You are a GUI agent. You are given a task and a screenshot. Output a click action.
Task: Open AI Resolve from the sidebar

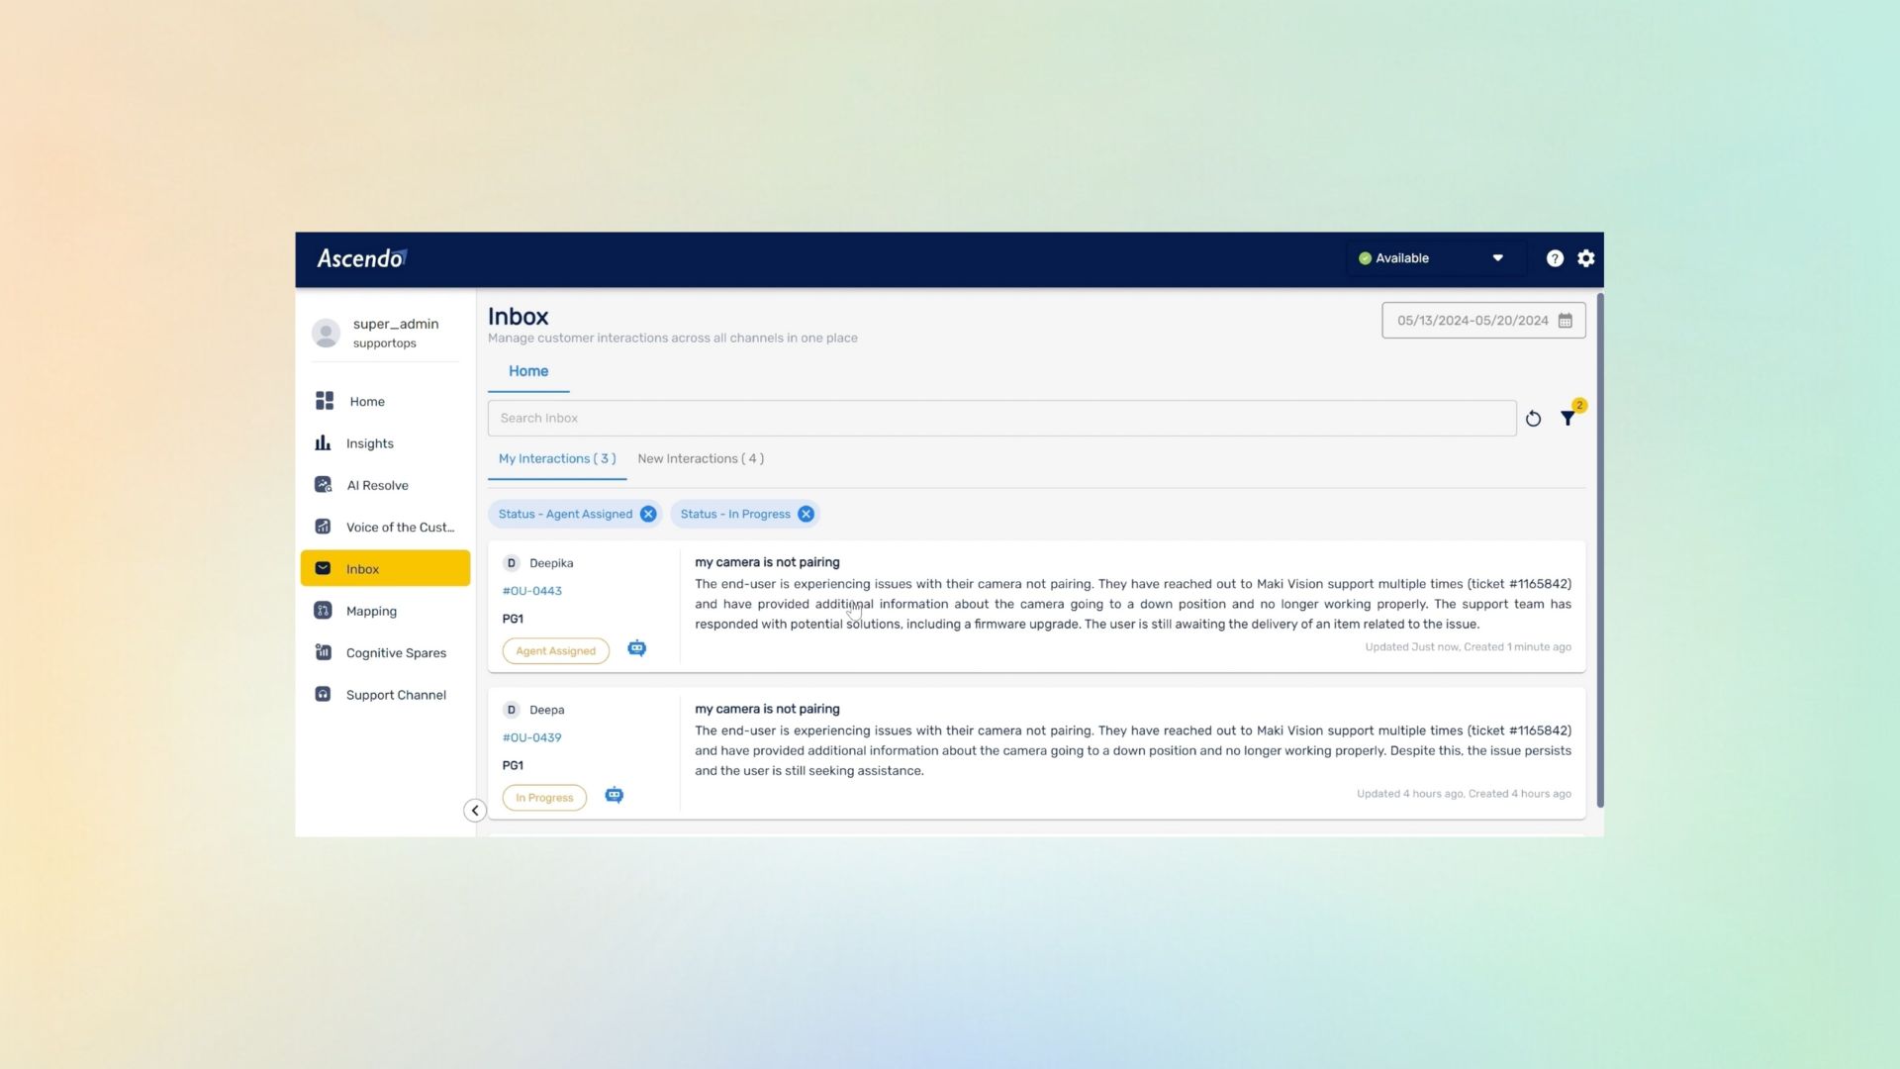click(377, 485)
